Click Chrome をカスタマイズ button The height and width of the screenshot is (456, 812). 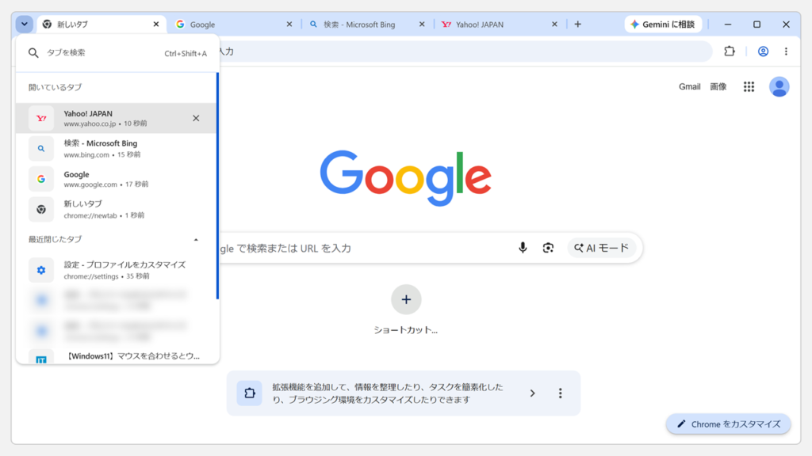point(728,424)
